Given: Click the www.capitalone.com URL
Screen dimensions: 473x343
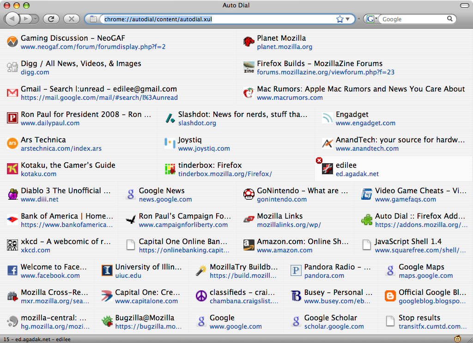Looking at the screenshot, I should 146,301.
